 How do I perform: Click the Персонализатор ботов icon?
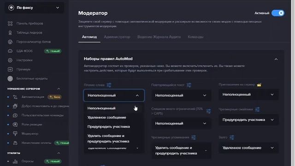(10, 42)
